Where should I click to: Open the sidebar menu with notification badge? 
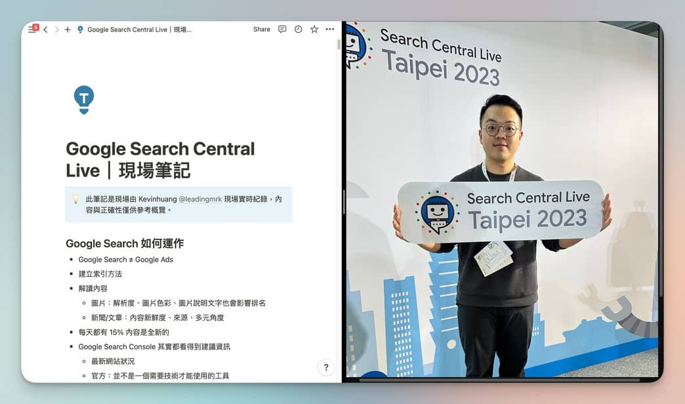32,30
